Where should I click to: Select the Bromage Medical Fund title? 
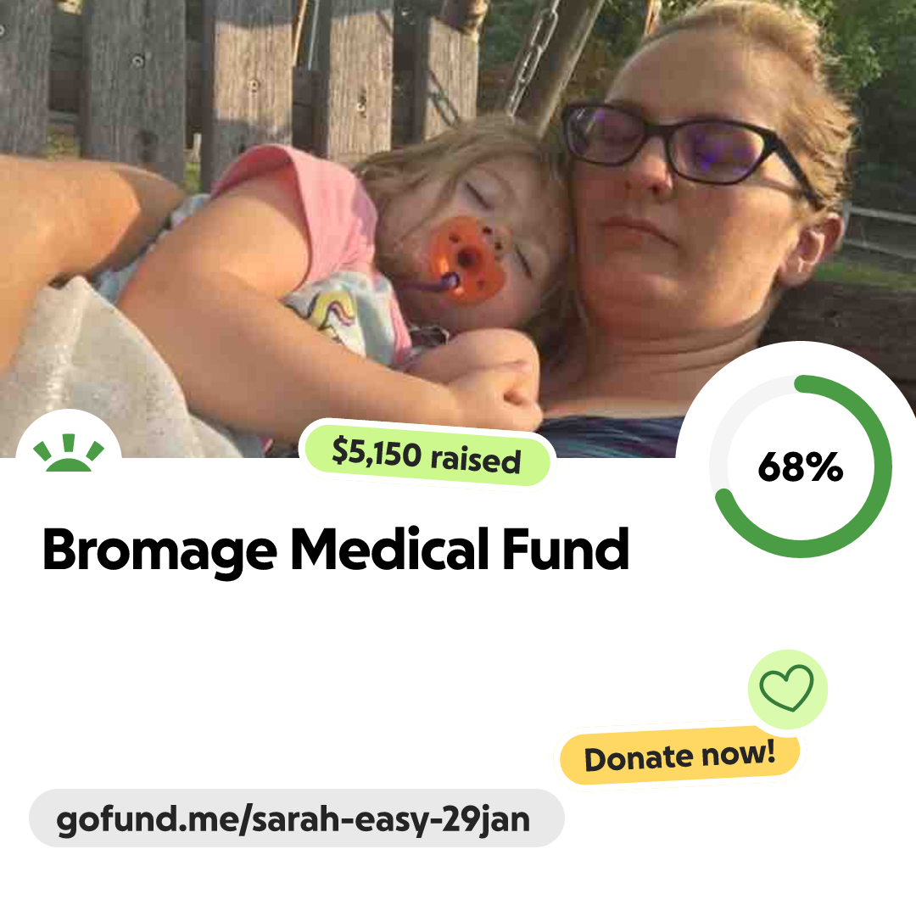click(336, 549)
